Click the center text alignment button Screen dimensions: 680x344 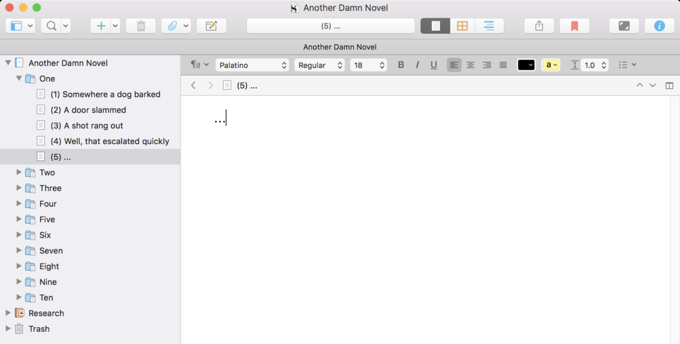471,65
